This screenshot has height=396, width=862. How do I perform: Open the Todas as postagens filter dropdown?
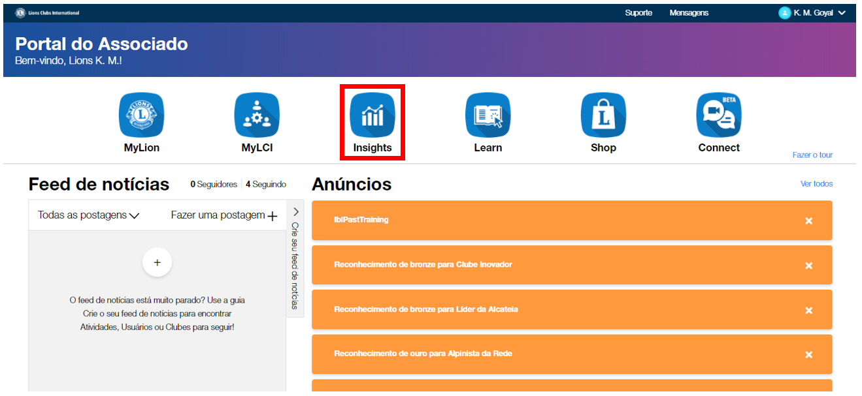pos(88,215)
